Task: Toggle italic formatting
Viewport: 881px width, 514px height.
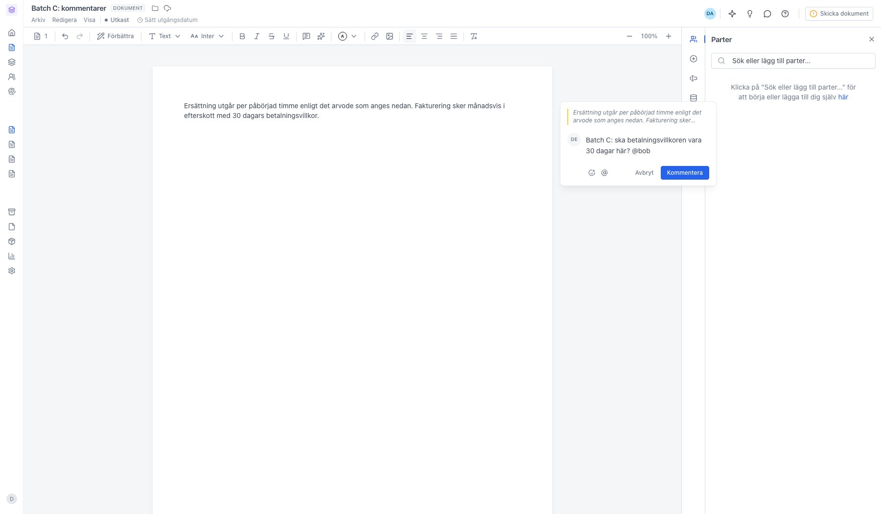Action: click(x=257, y=36)
